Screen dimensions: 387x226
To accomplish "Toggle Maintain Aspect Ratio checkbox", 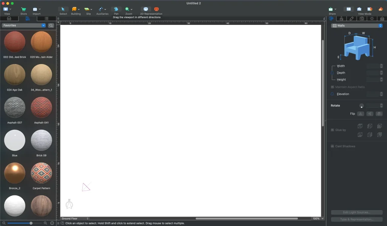I will [333, 87].
